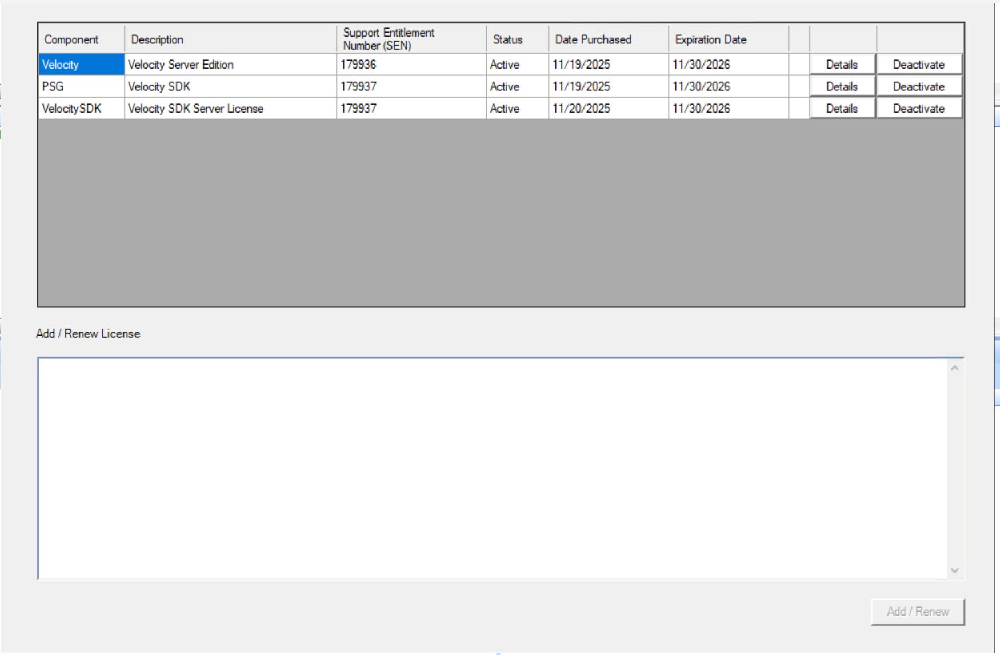1000x655 pixels.
Task: Click the 11/19/2025 purchase date in PSG row
Action: [609, 86]
